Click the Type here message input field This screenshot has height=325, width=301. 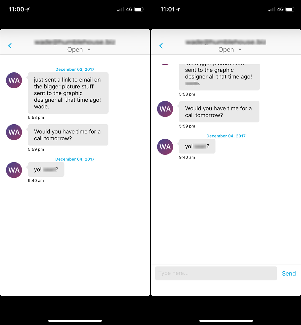click(216, 273)
